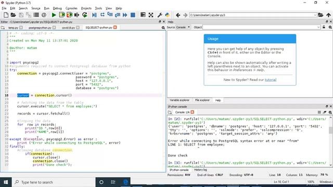Expand working directory path dropdown

[315, 15]
